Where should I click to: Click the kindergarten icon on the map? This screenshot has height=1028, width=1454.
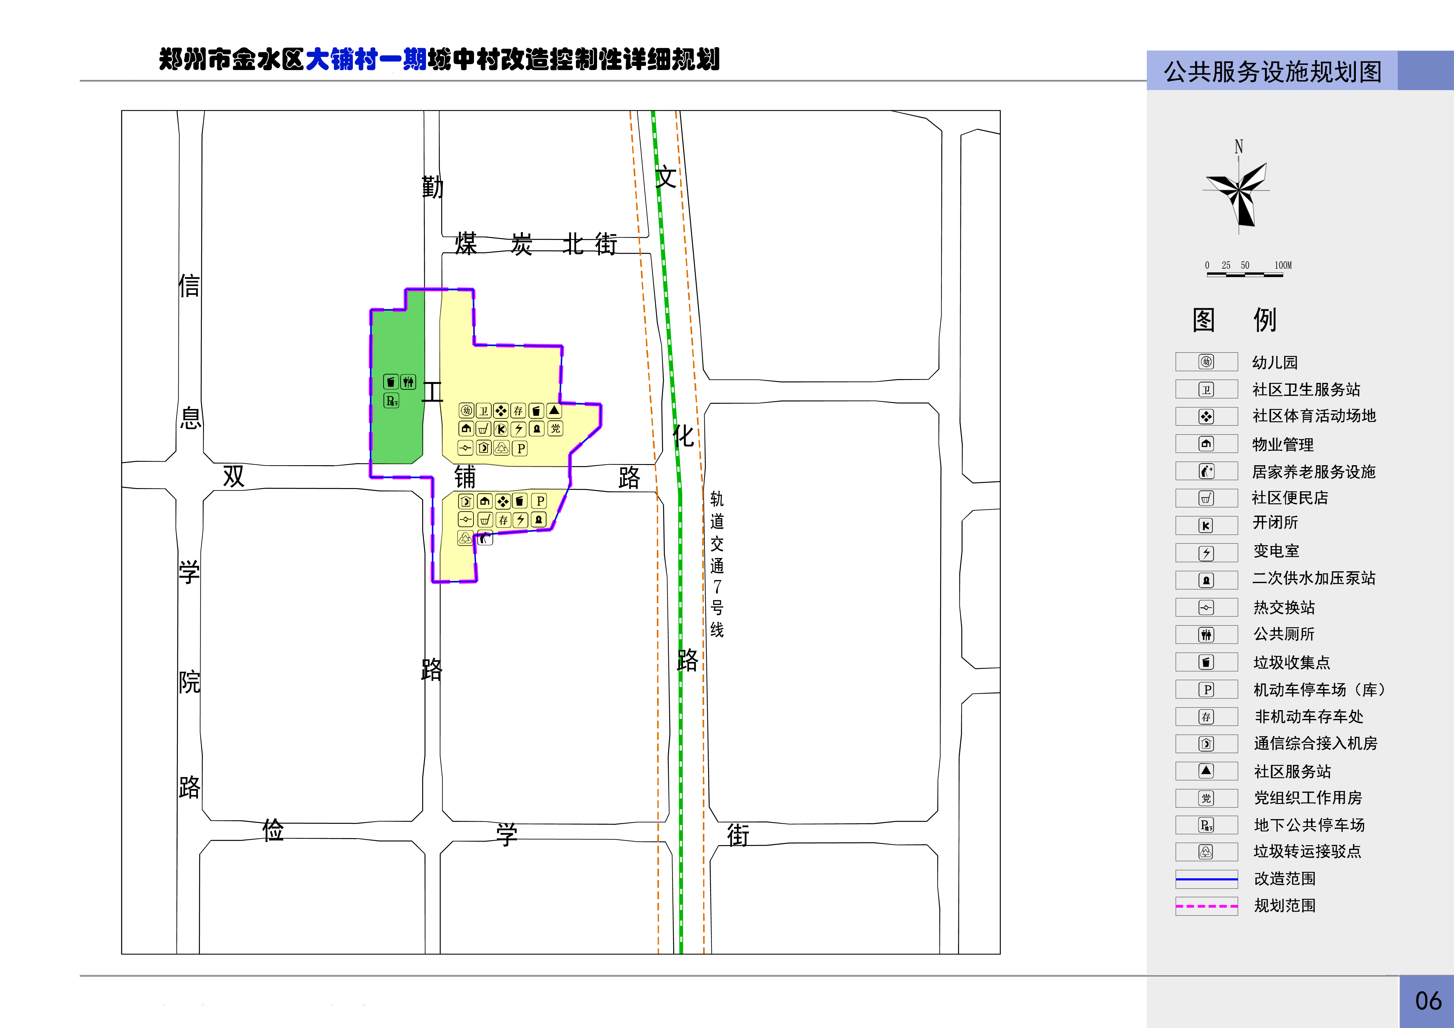pos(466,410)
